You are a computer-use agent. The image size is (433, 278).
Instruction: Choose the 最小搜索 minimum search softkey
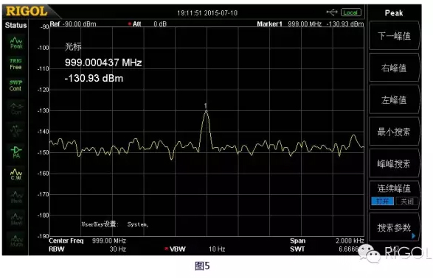pyautogui.click(x=394, y=132)
